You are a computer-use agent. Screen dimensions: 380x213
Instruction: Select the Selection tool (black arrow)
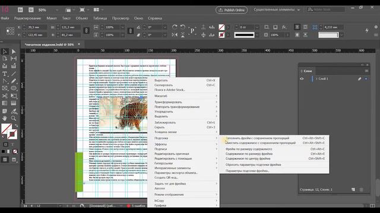coord(5,51)
